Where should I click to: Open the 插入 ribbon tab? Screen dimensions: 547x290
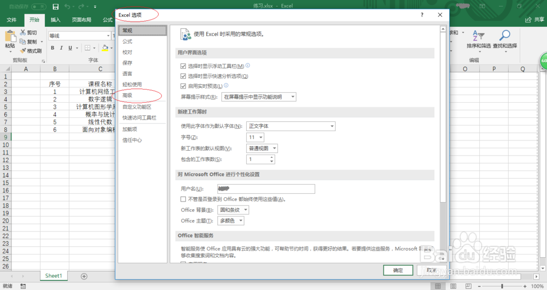(x=55, y=20)
